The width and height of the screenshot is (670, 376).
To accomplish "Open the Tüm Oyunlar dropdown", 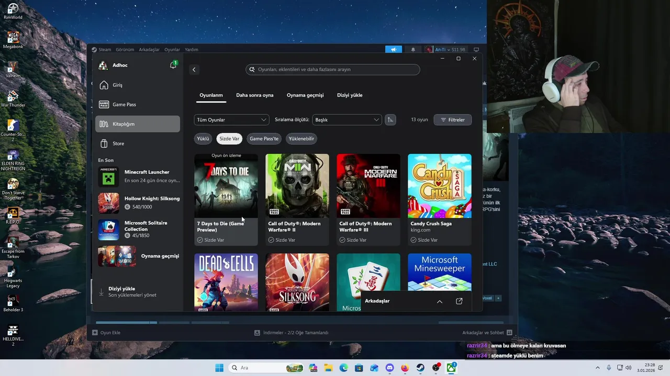I will pyautogui.click(x=231, y=120).
